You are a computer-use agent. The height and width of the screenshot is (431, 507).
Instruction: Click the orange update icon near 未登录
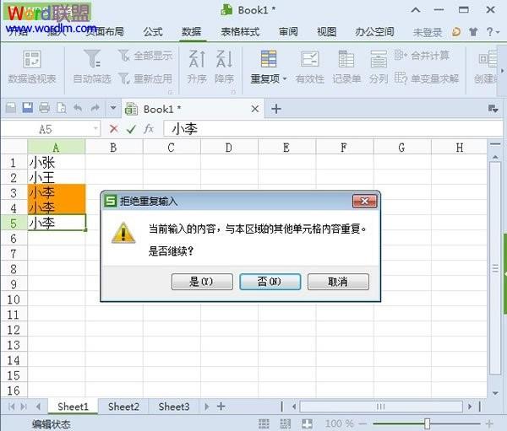click(x=456, y=32)
